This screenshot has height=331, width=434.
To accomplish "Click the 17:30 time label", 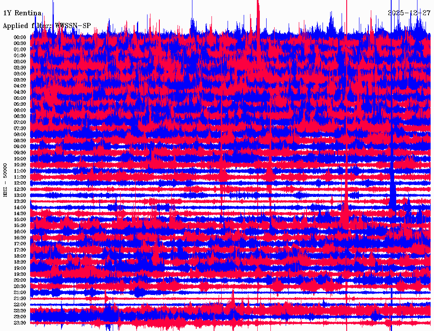I will pos(20,250).
